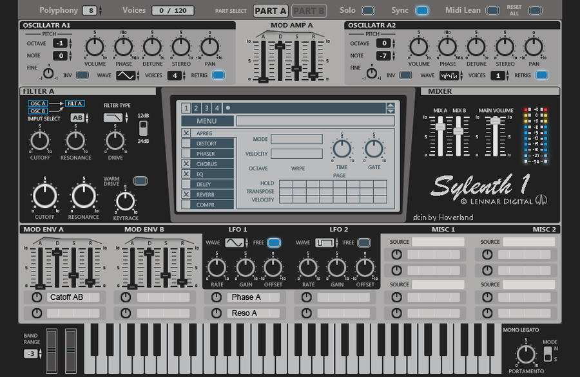Image resolution: width=580 pixels, height=377 pixels.
Task: Click the arpeggiator Time knob
Action: pos(342,149)
